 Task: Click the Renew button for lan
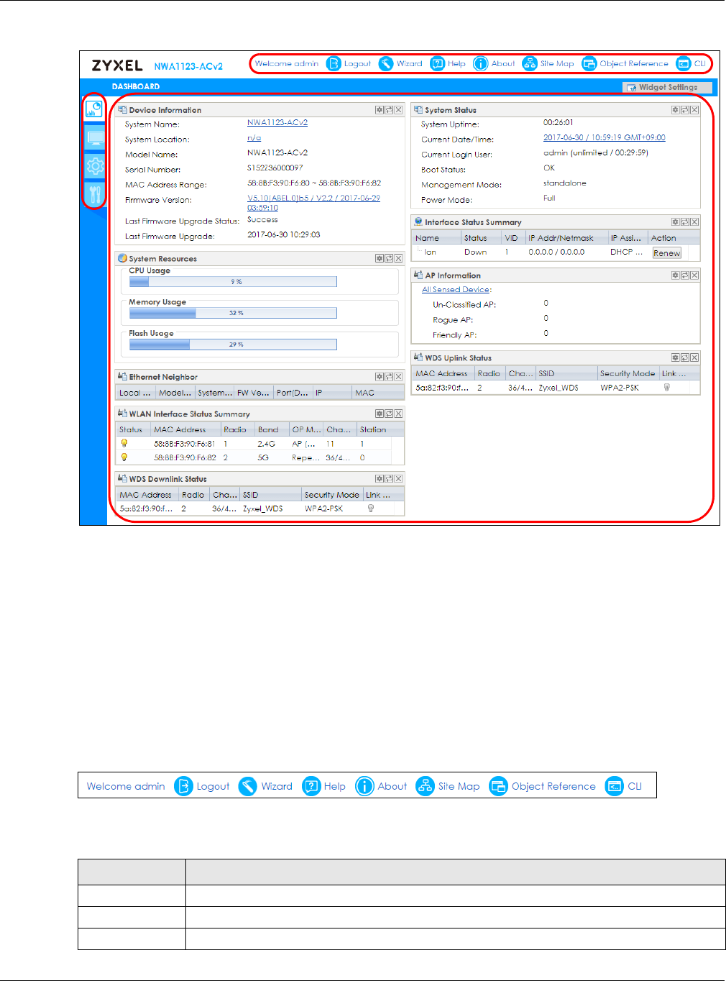(666, 253)
